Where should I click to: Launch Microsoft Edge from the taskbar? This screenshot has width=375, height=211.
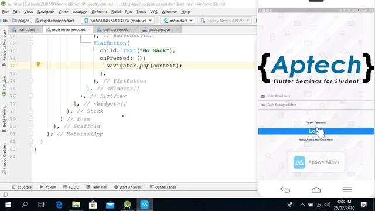(x=59, y=205)
